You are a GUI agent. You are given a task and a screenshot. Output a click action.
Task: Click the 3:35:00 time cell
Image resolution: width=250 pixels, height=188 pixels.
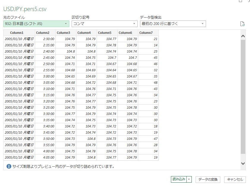[x=45, y=120]
